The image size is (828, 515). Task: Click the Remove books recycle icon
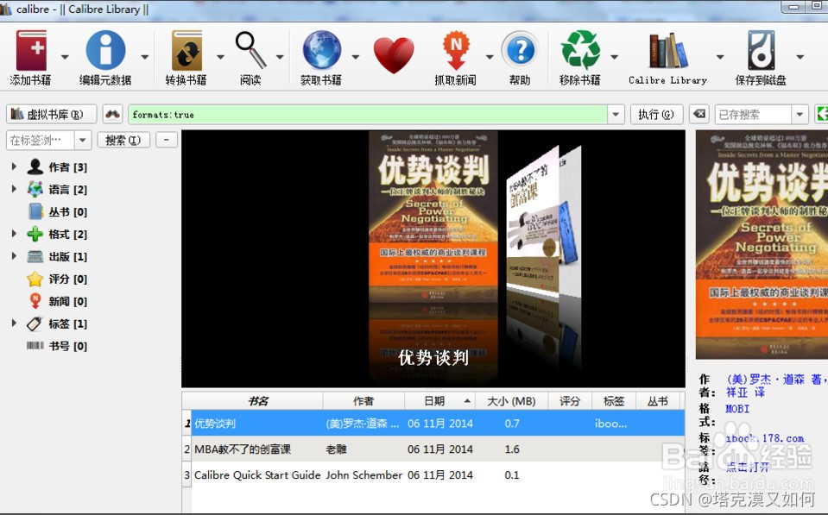pos(580,50)
